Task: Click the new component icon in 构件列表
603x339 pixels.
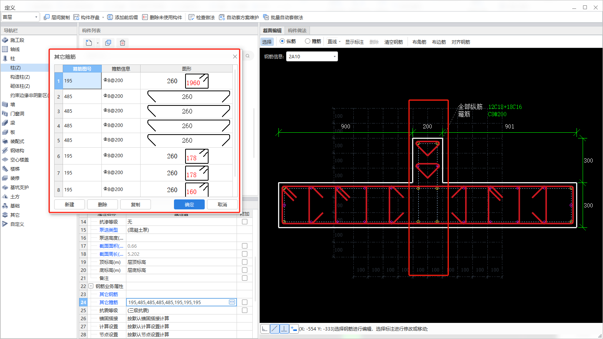Action: click(89, 43)
